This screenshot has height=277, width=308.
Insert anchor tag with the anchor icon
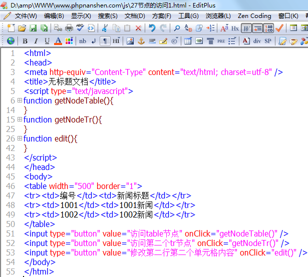tap(141, 41)
